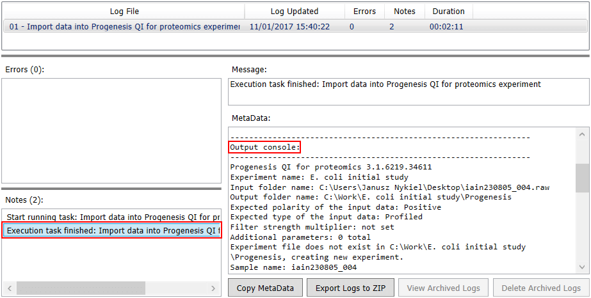591x298 pixels.
Task: Click the MetaData vertical scrollbar thumb
Action: [581, 178]
